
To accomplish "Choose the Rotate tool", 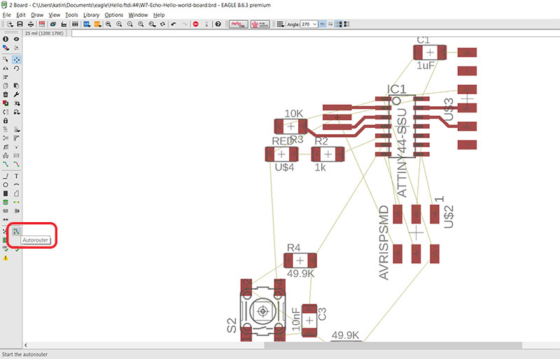I will pyautogui.click(x=16, y=68).
